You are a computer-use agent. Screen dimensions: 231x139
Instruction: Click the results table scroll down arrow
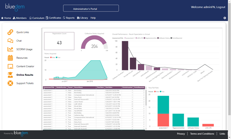(x=146, y=129)
